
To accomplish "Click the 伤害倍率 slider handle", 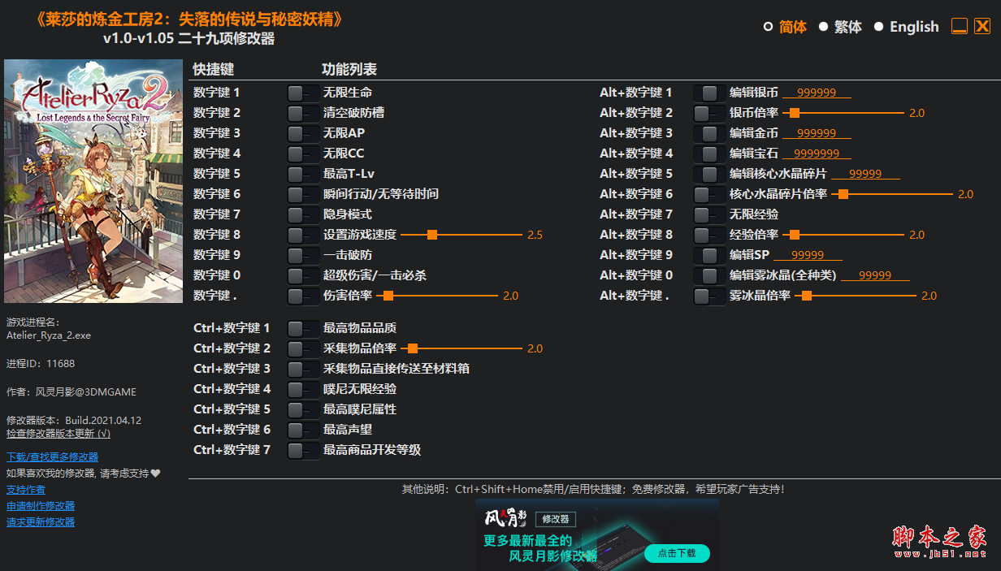I will point(388,296).
